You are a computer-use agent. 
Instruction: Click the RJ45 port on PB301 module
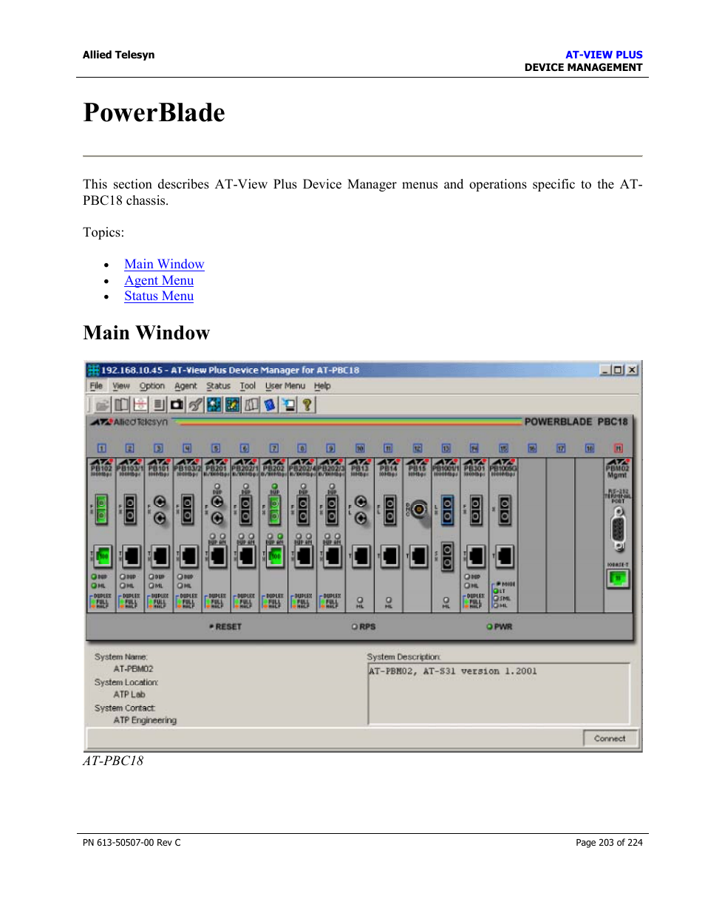[x=476, y=555]
